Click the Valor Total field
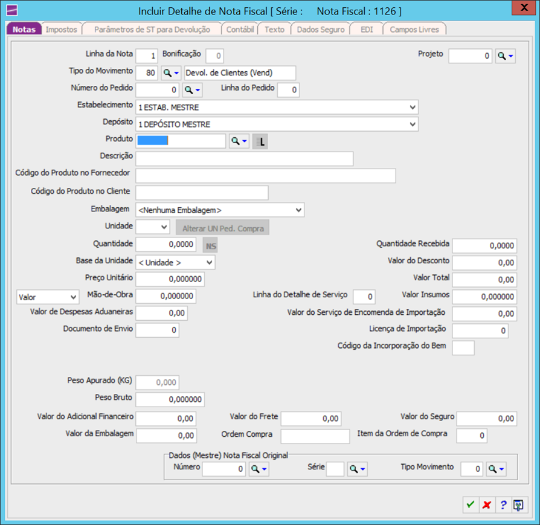This screenshot has width=540, height=525. [x=484, y=280]
